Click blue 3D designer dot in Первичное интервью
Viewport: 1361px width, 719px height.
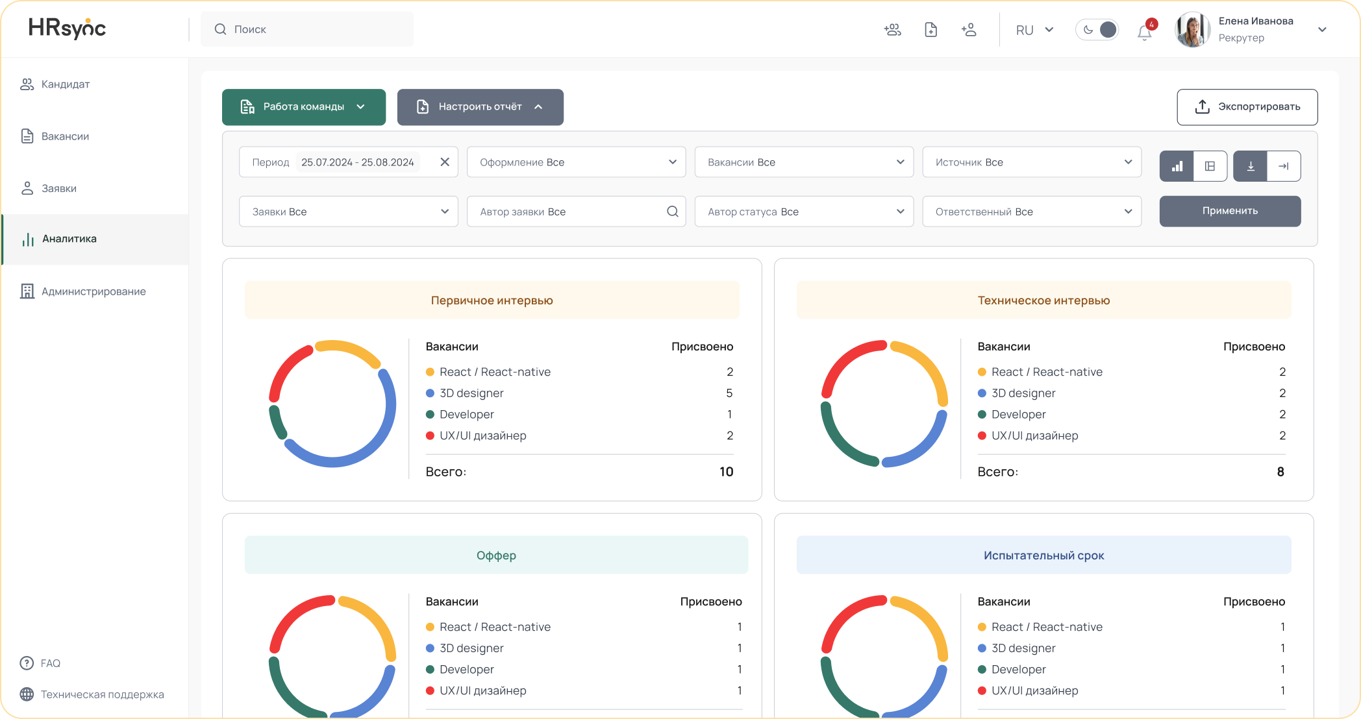click(430, 393)
